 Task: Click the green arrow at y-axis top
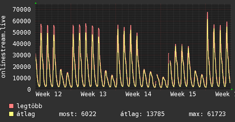point(36,3)
